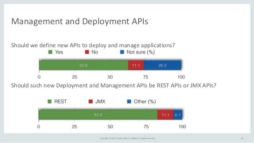Viewport: 254px width, 143px height.
Task: Select the red 11.1 segment in bottom chart
Action: [165, 115]
